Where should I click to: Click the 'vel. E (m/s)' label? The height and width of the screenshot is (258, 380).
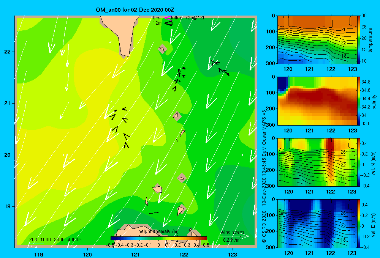(x=374, y=225)
